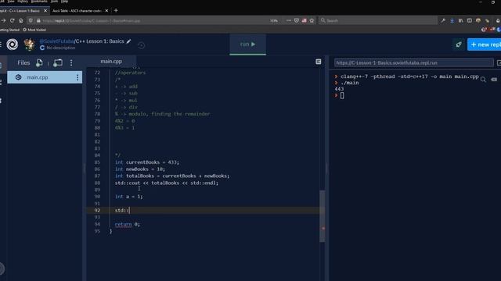The image size is (501, 281).
Task: Open the Help menu
Action: pos(64,2)
